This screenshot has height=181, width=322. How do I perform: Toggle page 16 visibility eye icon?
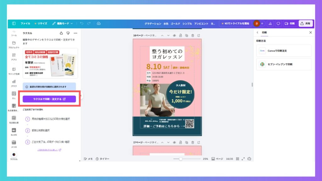tap(174, 36)
